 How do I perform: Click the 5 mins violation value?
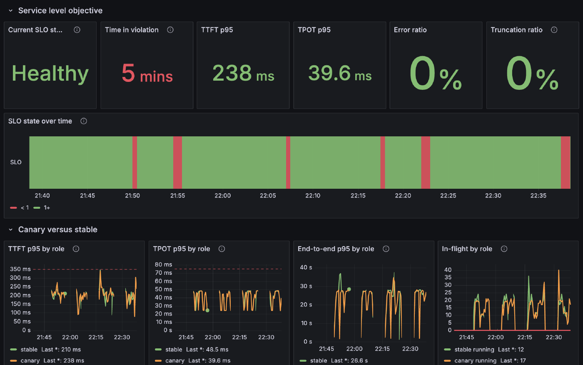coord(147,74)
